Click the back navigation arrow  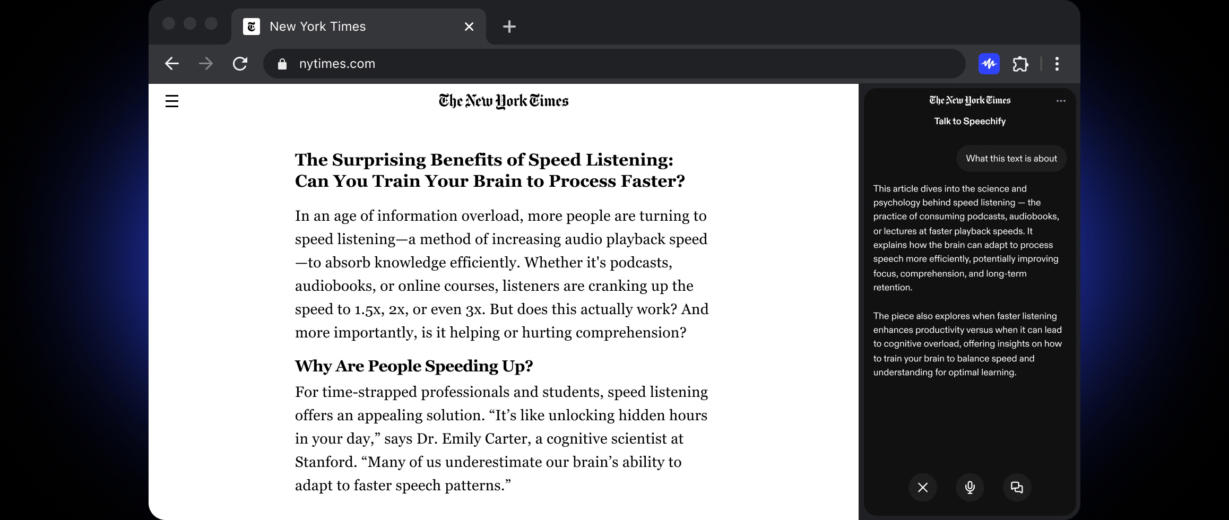click(171, 64)
